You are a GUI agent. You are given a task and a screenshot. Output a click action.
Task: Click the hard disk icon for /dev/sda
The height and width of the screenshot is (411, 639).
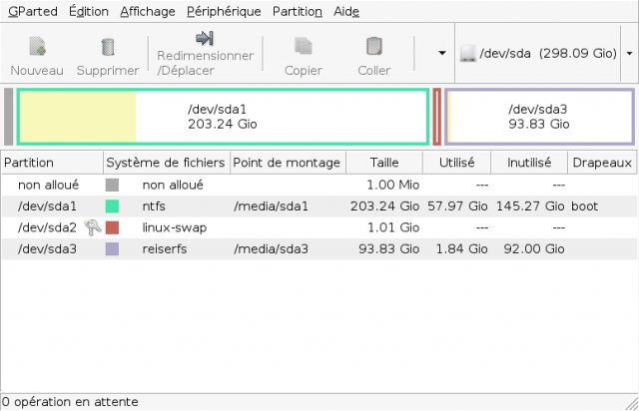tap(468, 53)
